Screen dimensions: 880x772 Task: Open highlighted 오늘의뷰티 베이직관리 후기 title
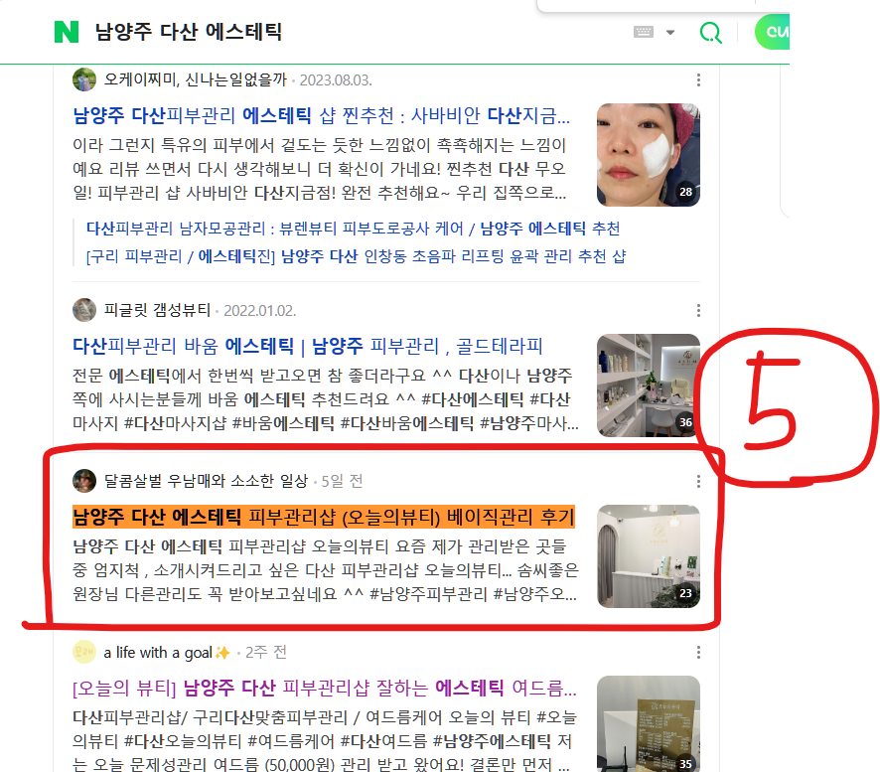[324, 517]
